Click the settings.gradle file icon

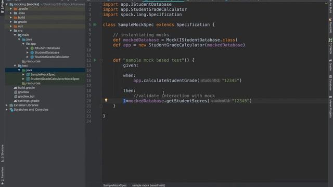click(x=15, y=101)
